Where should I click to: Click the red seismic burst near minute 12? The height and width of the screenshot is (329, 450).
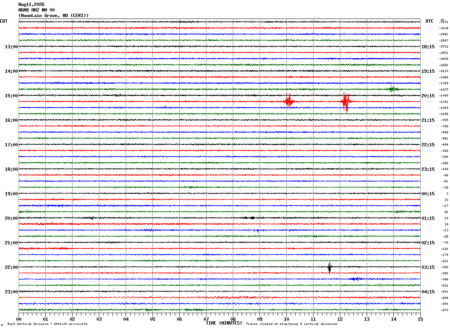(x=346, y=102)
